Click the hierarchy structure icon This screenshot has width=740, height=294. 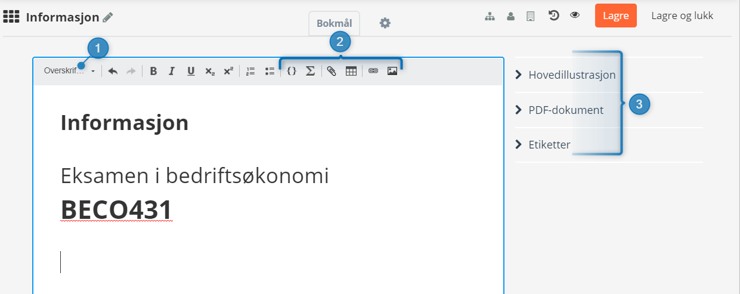pyautogui.click(x=490, y=16)
